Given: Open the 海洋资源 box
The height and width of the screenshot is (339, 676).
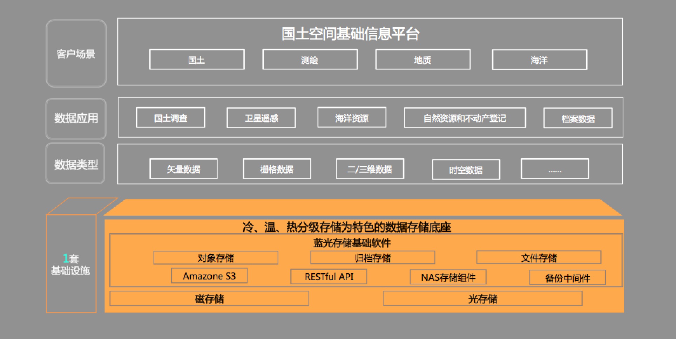Looking at the screenshot, I should 352,117.
